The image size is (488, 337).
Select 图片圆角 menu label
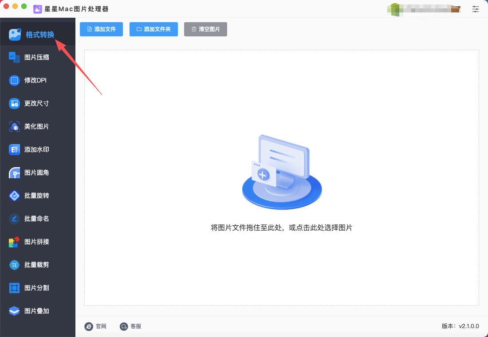37,172
